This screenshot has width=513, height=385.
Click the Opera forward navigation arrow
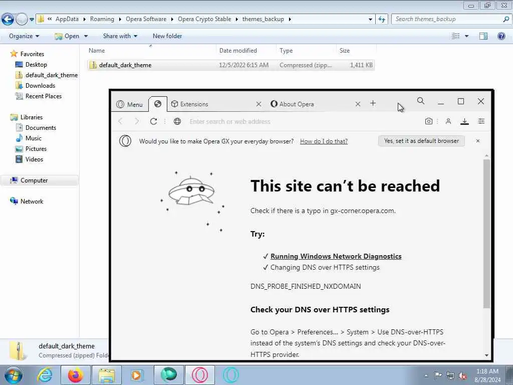[137, 121]
